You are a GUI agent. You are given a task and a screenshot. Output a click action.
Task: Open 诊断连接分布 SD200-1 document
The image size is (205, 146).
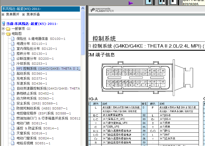(35, 59)
